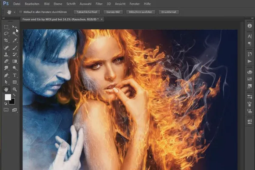Open the Brush panel icon
This screenshot has width=255, height=170.
pos(249,104)
